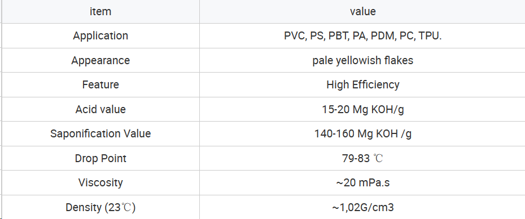Click 'pale yellowish flakes' cell
Screen dimensions: 525x219
click(363, 60)
